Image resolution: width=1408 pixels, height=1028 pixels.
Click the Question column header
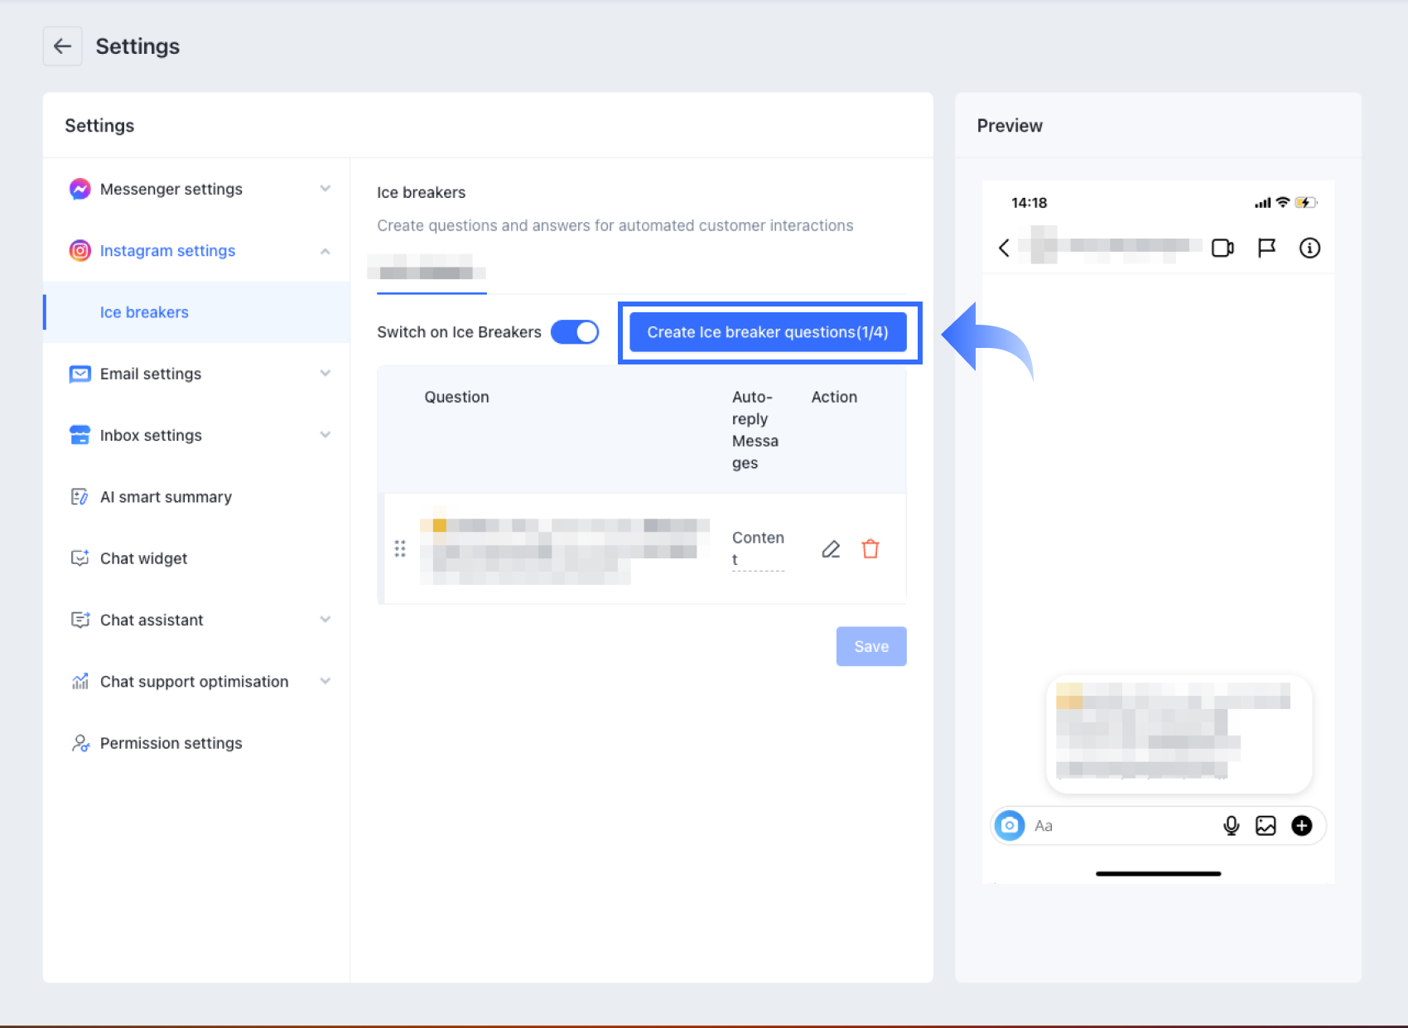click(456, 397)
